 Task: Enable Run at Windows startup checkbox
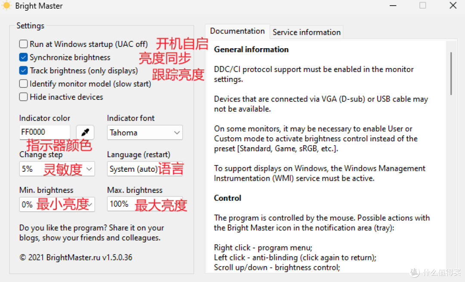coord(23,44)
